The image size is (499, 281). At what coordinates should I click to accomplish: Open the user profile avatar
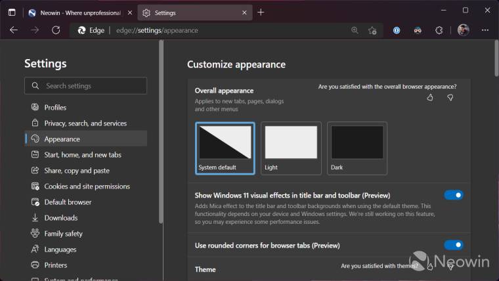[463, 30]
